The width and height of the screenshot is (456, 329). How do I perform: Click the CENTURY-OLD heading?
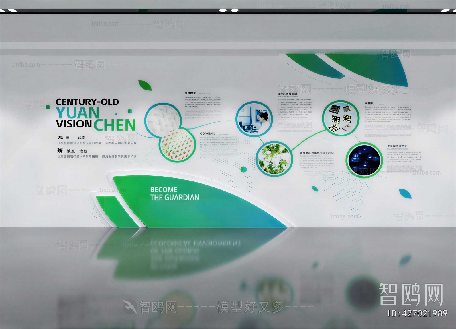point(87,102)
